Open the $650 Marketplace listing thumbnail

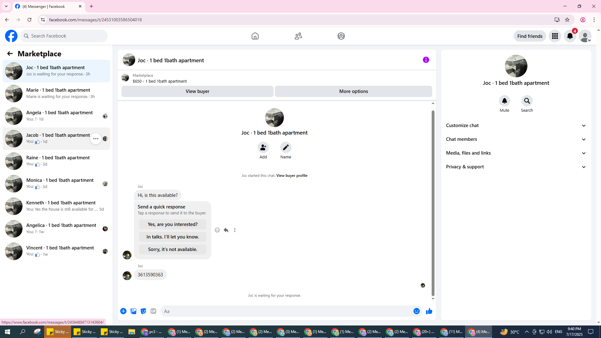[125, 78]
